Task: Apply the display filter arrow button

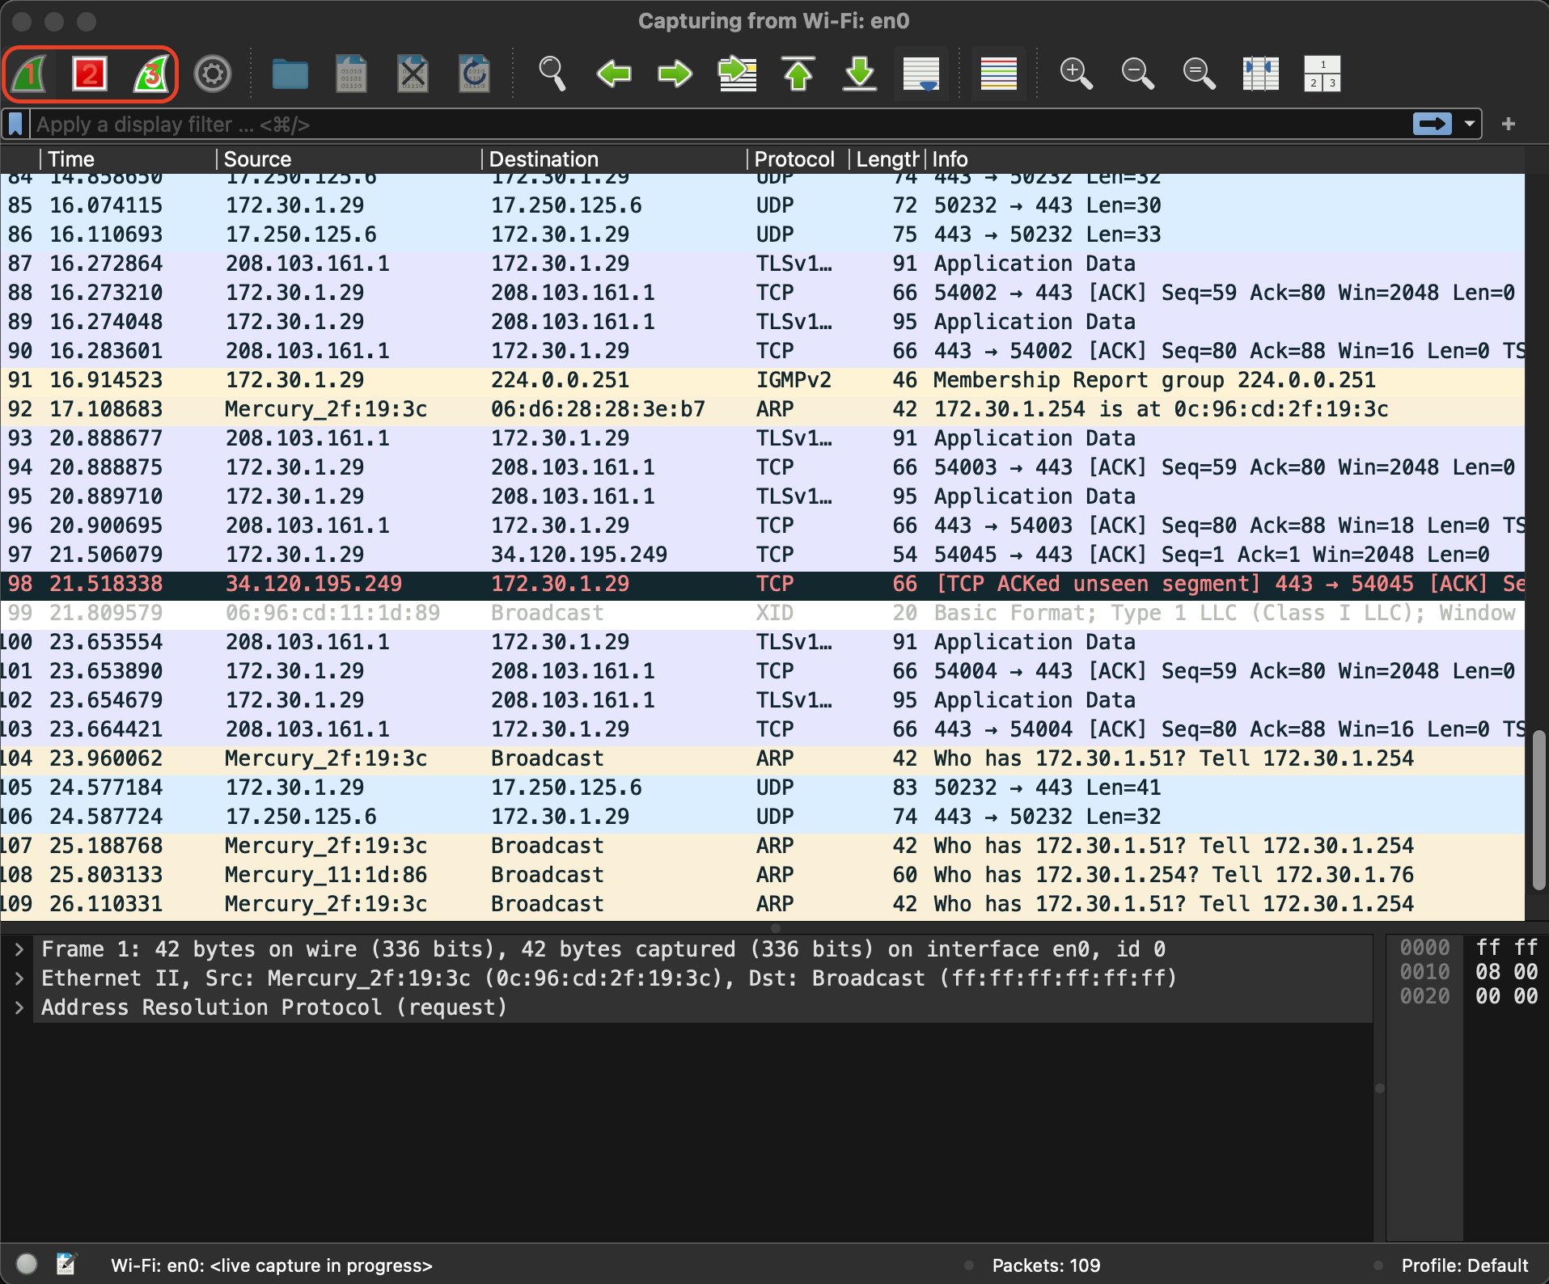Action: [x=1433, y=125]
